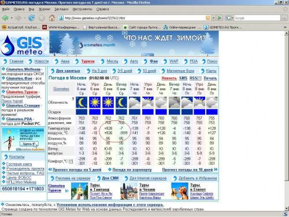Click the green Go arrow next to address bar
This screenshot has height=217, width=289.
click(219, 18)
